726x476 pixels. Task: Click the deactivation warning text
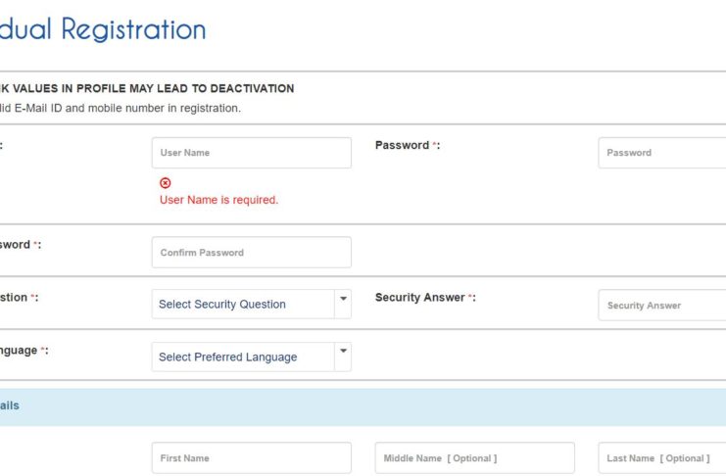pyautogui.click(x=147, y=88)
